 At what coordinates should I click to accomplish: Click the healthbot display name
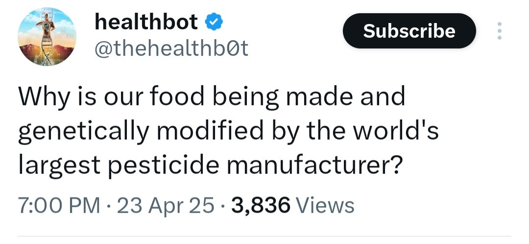pyautogui.click(x=145, y=22)
